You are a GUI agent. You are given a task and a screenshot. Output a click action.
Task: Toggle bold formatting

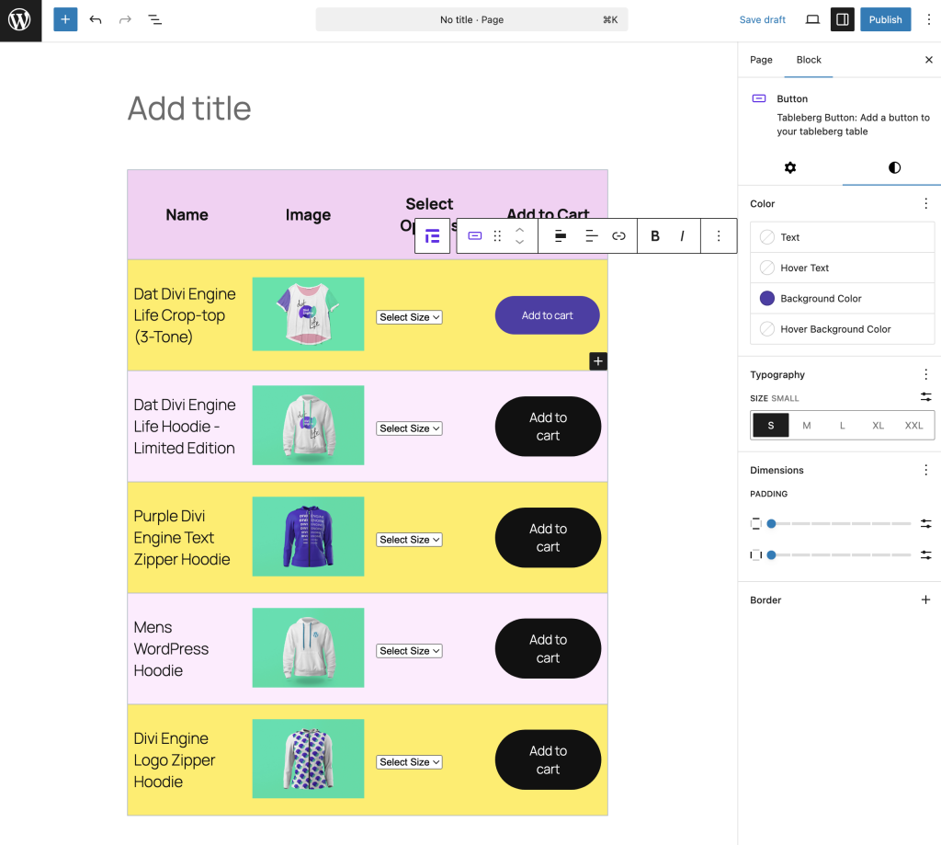(x=654, y=236)
